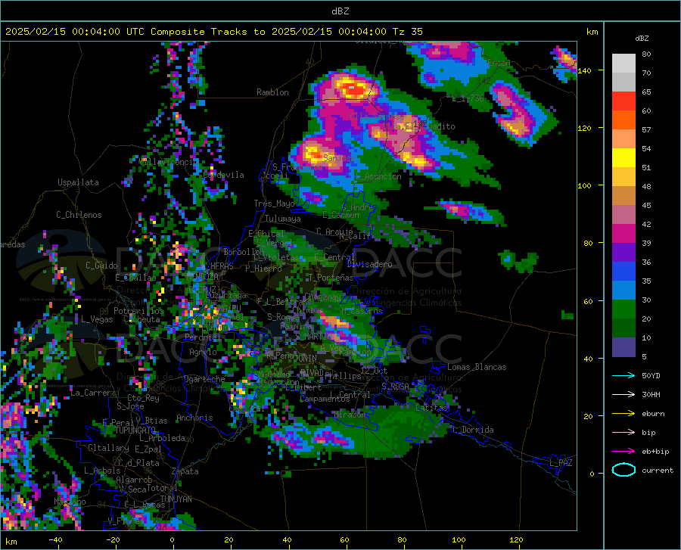
Task: Click the Campamentos map label
Action: point(325,399)
